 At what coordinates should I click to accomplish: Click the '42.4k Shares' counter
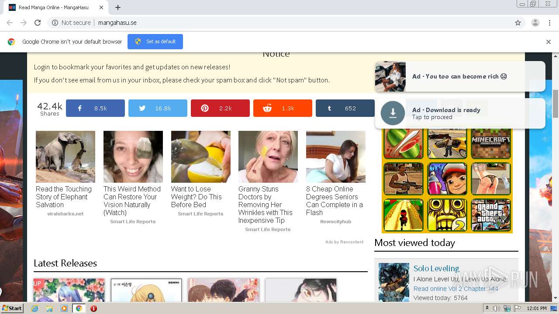50,109
